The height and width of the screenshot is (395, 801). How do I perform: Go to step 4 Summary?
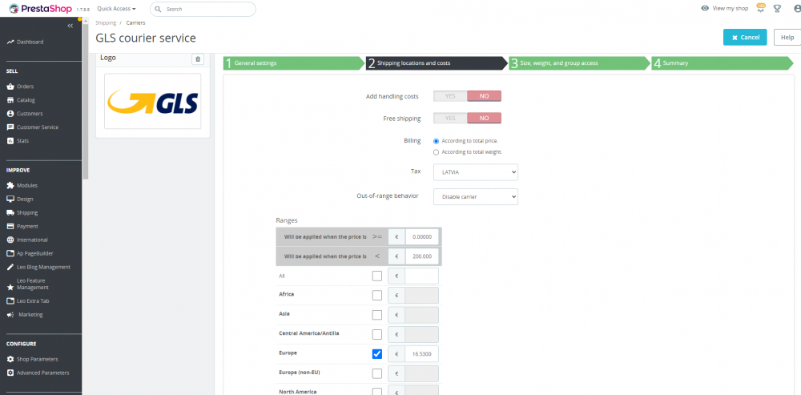722,63
